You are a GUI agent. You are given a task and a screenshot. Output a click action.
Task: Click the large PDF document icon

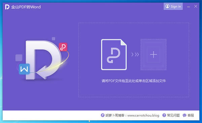coord(114,55)
